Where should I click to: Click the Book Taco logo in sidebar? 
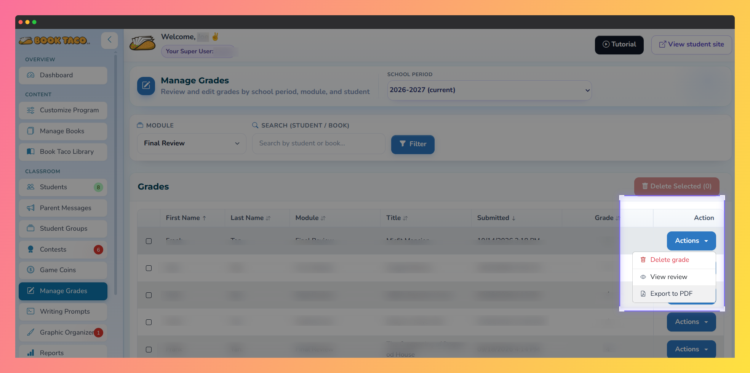(54, 40)
